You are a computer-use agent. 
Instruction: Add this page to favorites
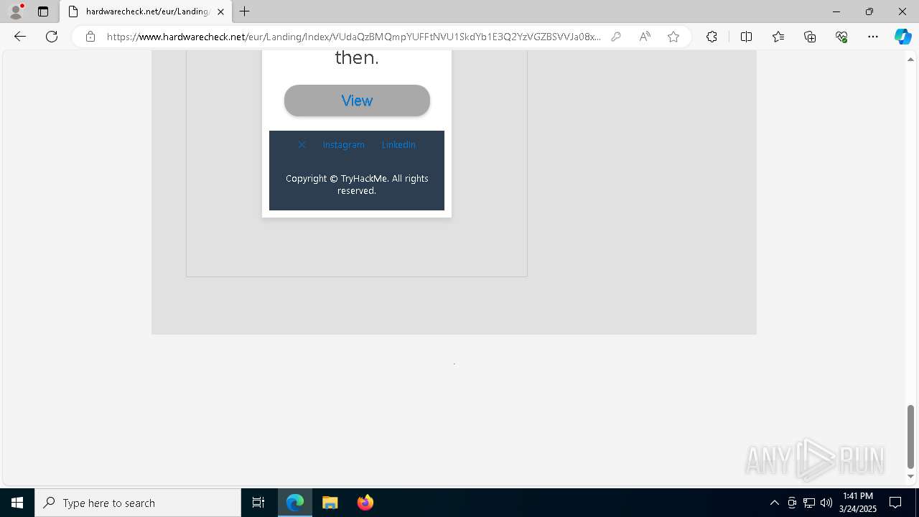pyautogui.click(x=673, y=37)
